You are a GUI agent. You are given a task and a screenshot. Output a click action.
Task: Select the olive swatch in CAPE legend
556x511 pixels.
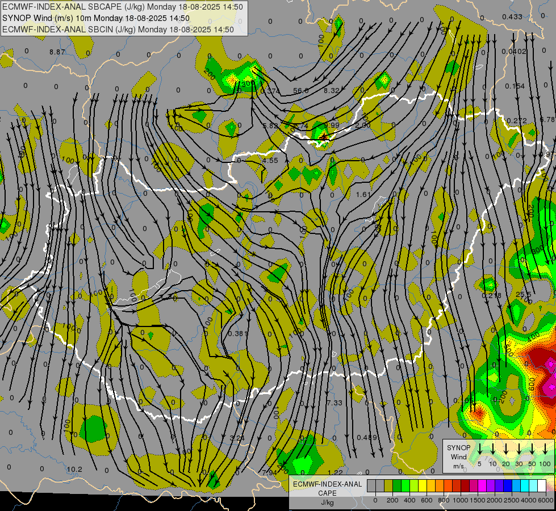click(x=388, y=486)
